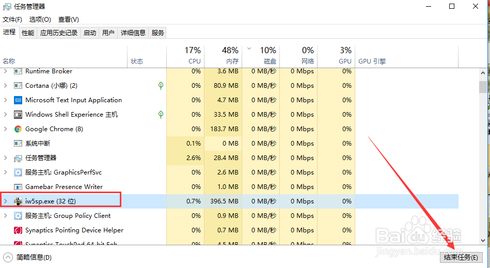This screenshot has width=490, height=268.
Task: Expand the Google Chrome process group
Action: [x=6, y=129]
